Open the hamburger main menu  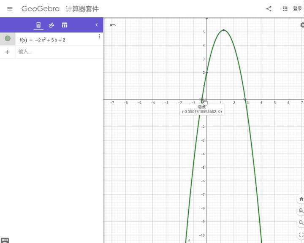click(x=10, y=9)
